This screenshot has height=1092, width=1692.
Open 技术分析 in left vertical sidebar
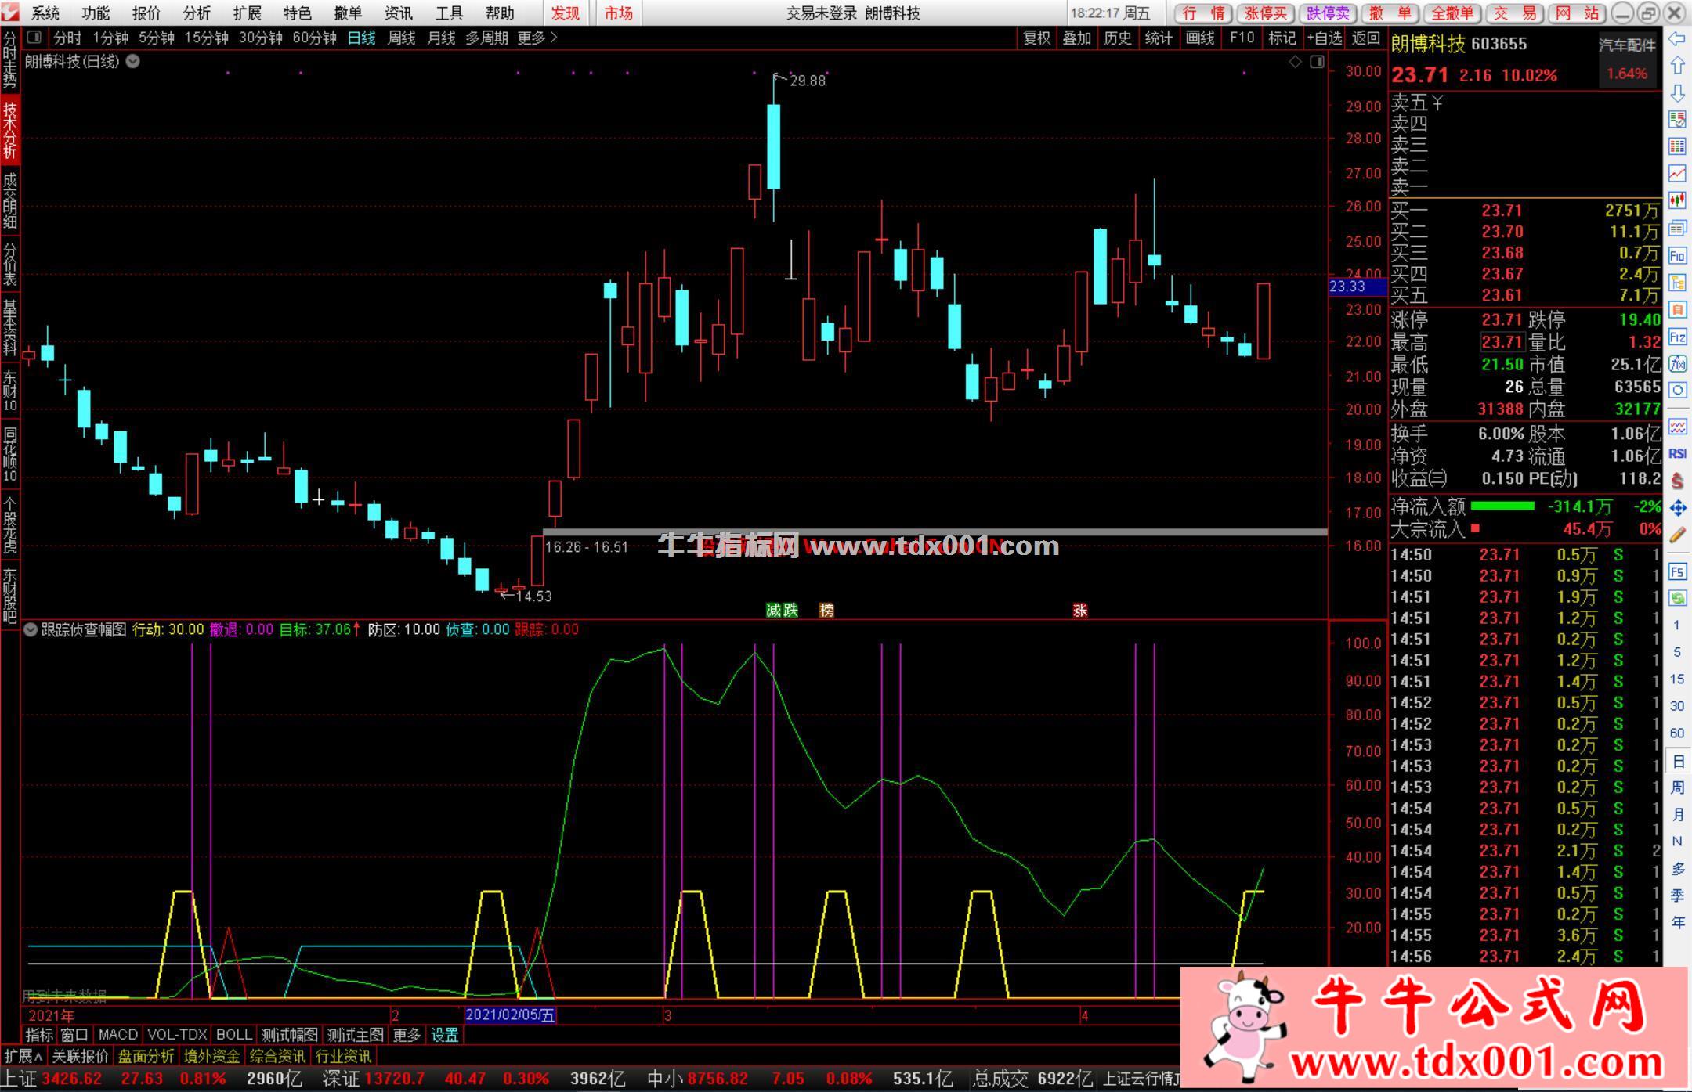(9, 131)
